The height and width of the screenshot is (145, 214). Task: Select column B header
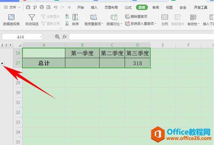pyautogui.click(x=82, y=45)
